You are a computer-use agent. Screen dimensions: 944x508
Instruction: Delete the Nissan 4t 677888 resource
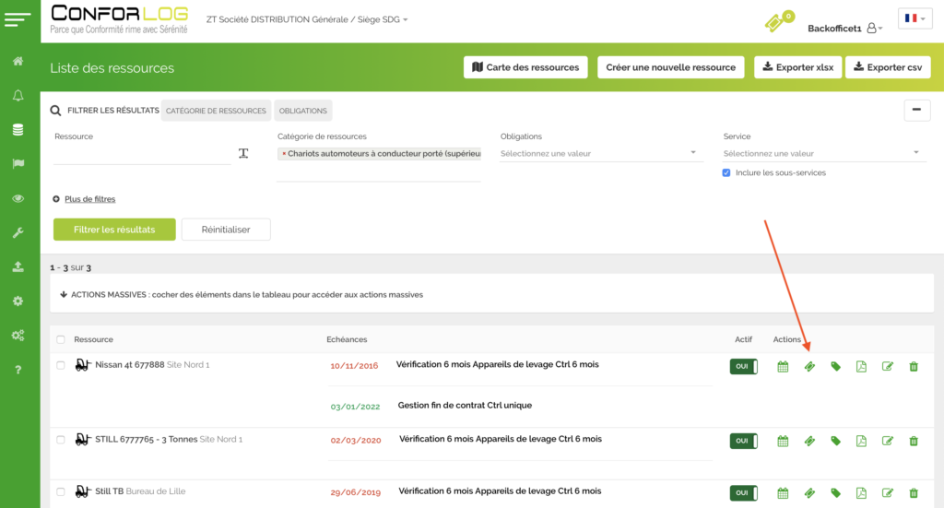pyautogui.click(x=914, y=367)
